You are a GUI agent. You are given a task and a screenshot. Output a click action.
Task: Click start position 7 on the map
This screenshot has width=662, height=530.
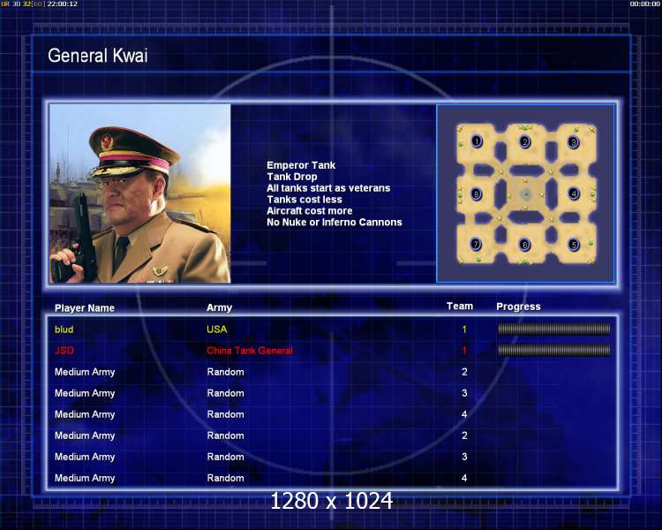coord(477,245)
